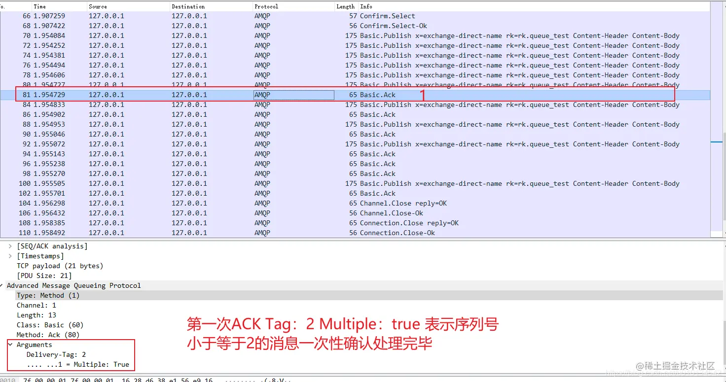Select packet 102 Basic.Ack row
This screenshot has height=382, width=726.
[x=355, y=193]
